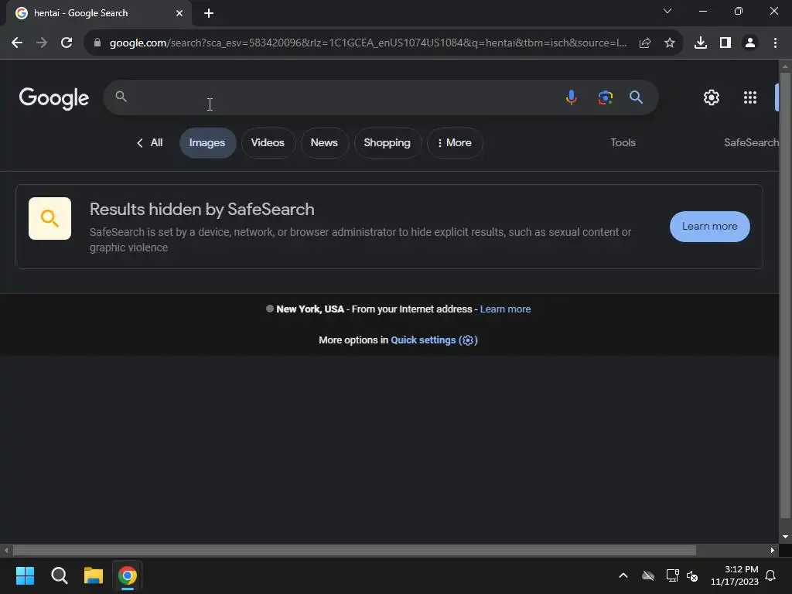Click the URL in the address bar
792x594 pixels.
coord(368,43)
